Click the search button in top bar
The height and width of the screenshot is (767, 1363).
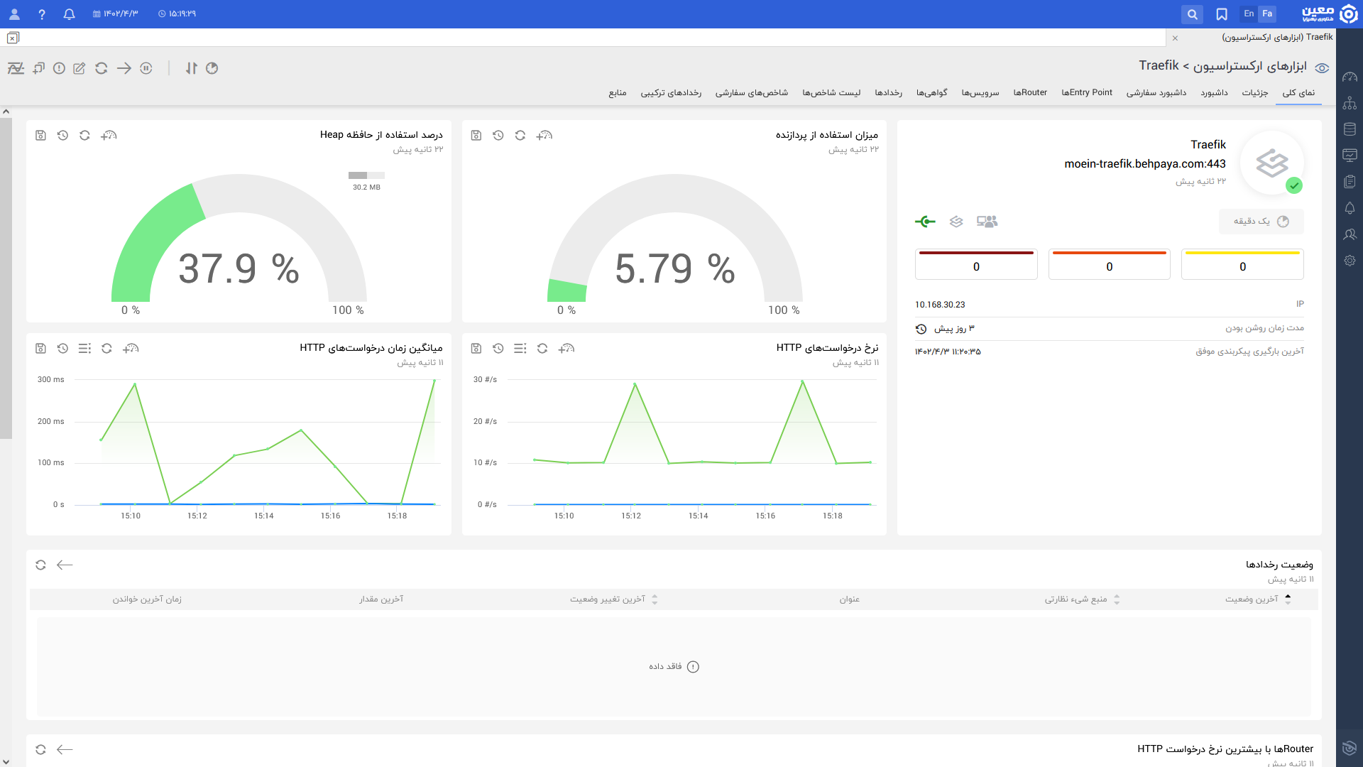pos(1193,14)
